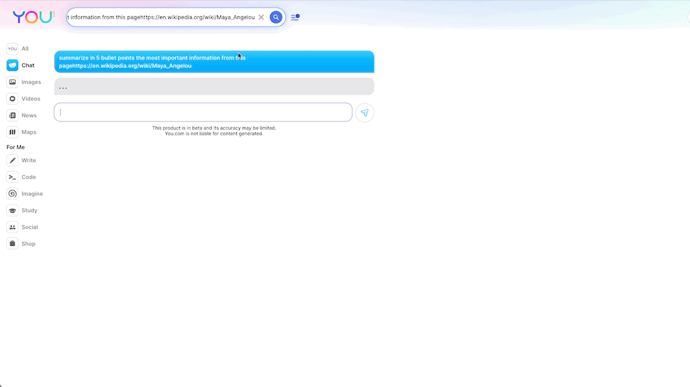Click the YOU logo
Viewport: 690px width, 387px height.
(x=33, y=17)
